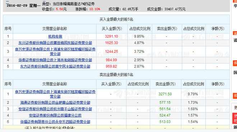This screenshot has height=132, width=237.
Task: Click the 卖出金额最大的前5名 table heading
Action: 116,75
